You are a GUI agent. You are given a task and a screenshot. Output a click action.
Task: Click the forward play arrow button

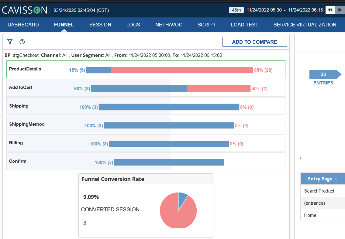pos(340,10)
